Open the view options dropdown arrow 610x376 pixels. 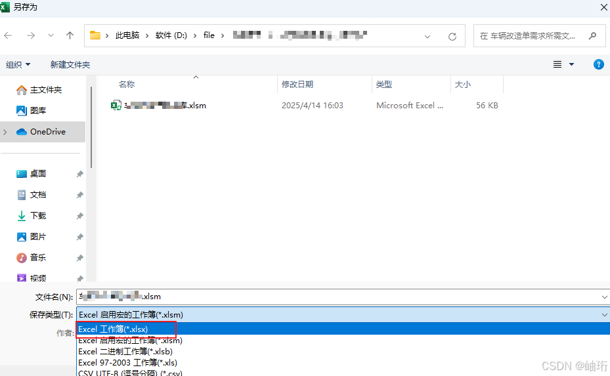(x=571, y=64)
